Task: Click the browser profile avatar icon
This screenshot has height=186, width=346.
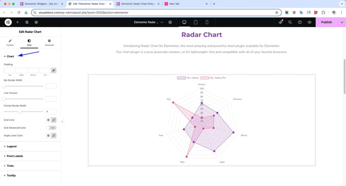Action: (334, 12)
